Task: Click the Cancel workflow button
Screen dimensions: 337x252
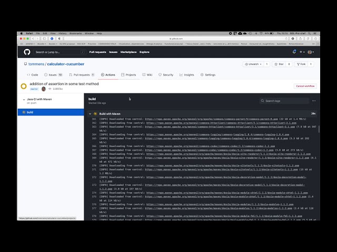Action: click(305, 86)
